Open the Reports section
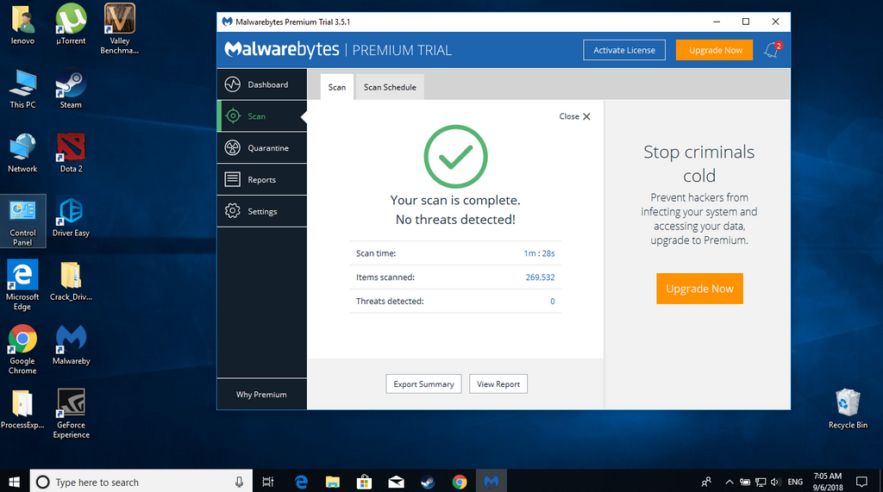 click(x=262, y=179)
